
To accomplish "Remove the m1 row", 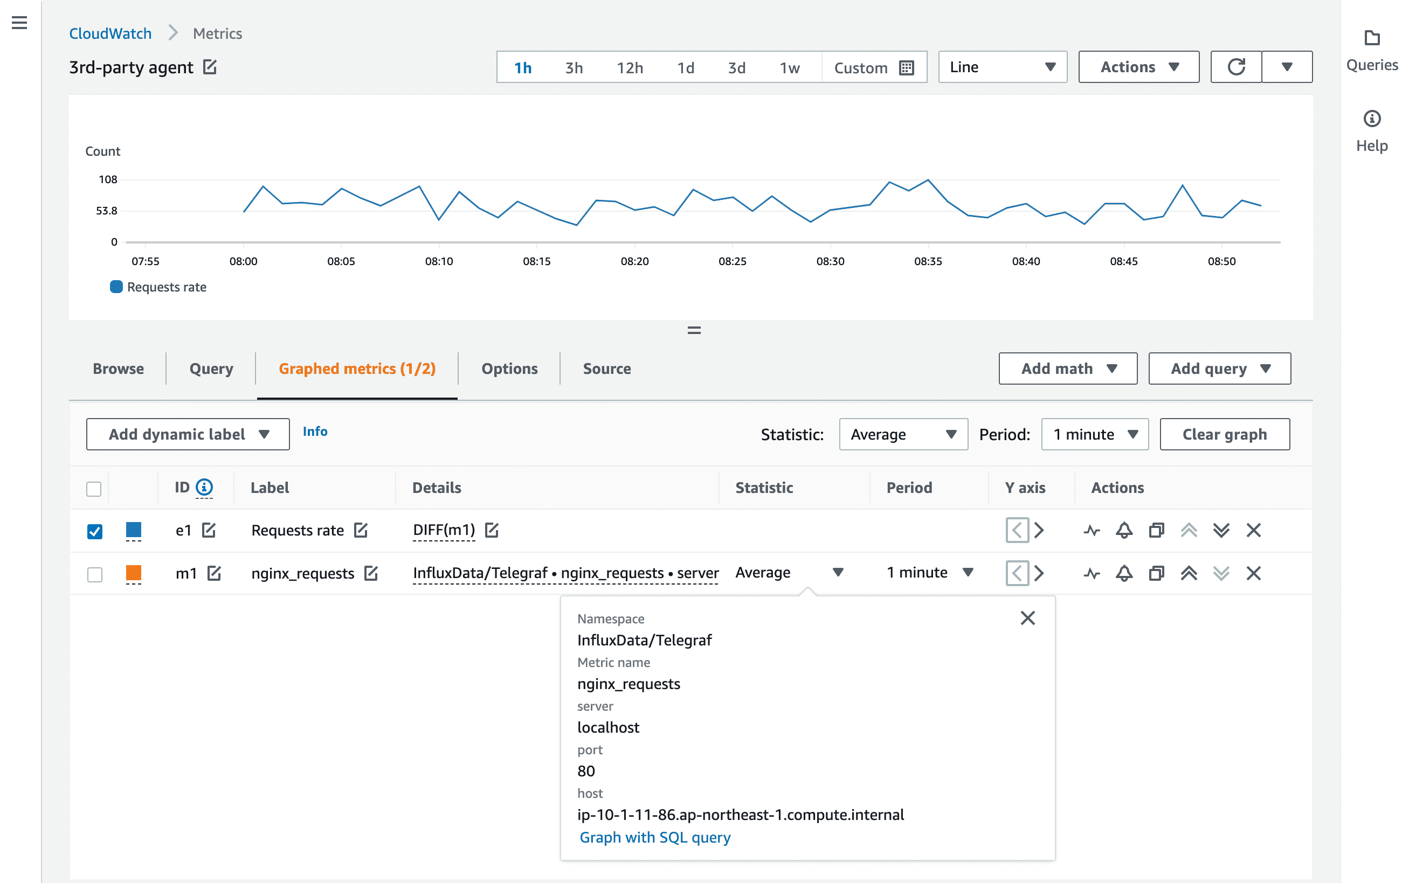I will pyautogui.click(x=1254, y=573).
